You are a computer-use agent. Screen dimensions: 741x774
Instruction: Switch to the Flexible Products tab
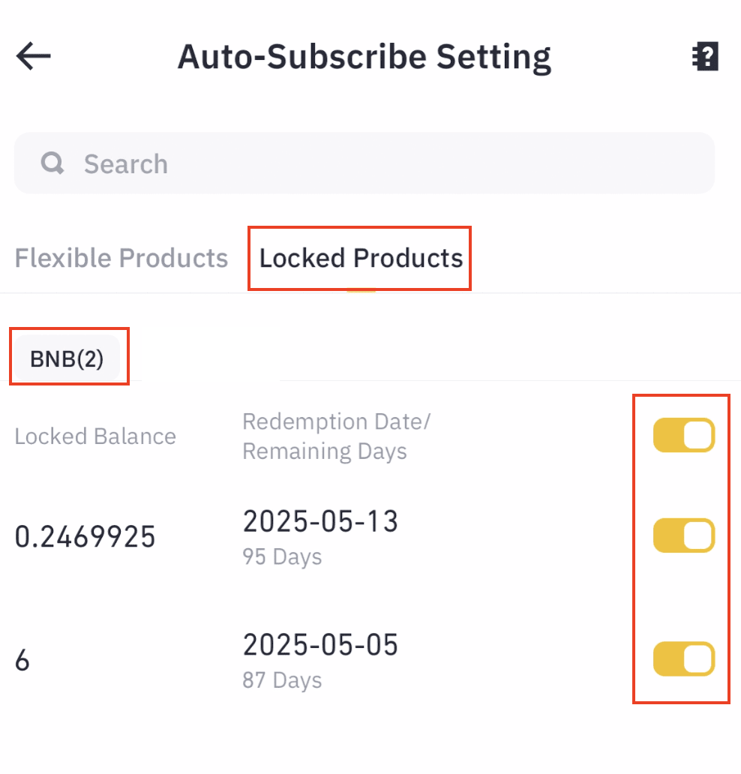coord(121,258)
